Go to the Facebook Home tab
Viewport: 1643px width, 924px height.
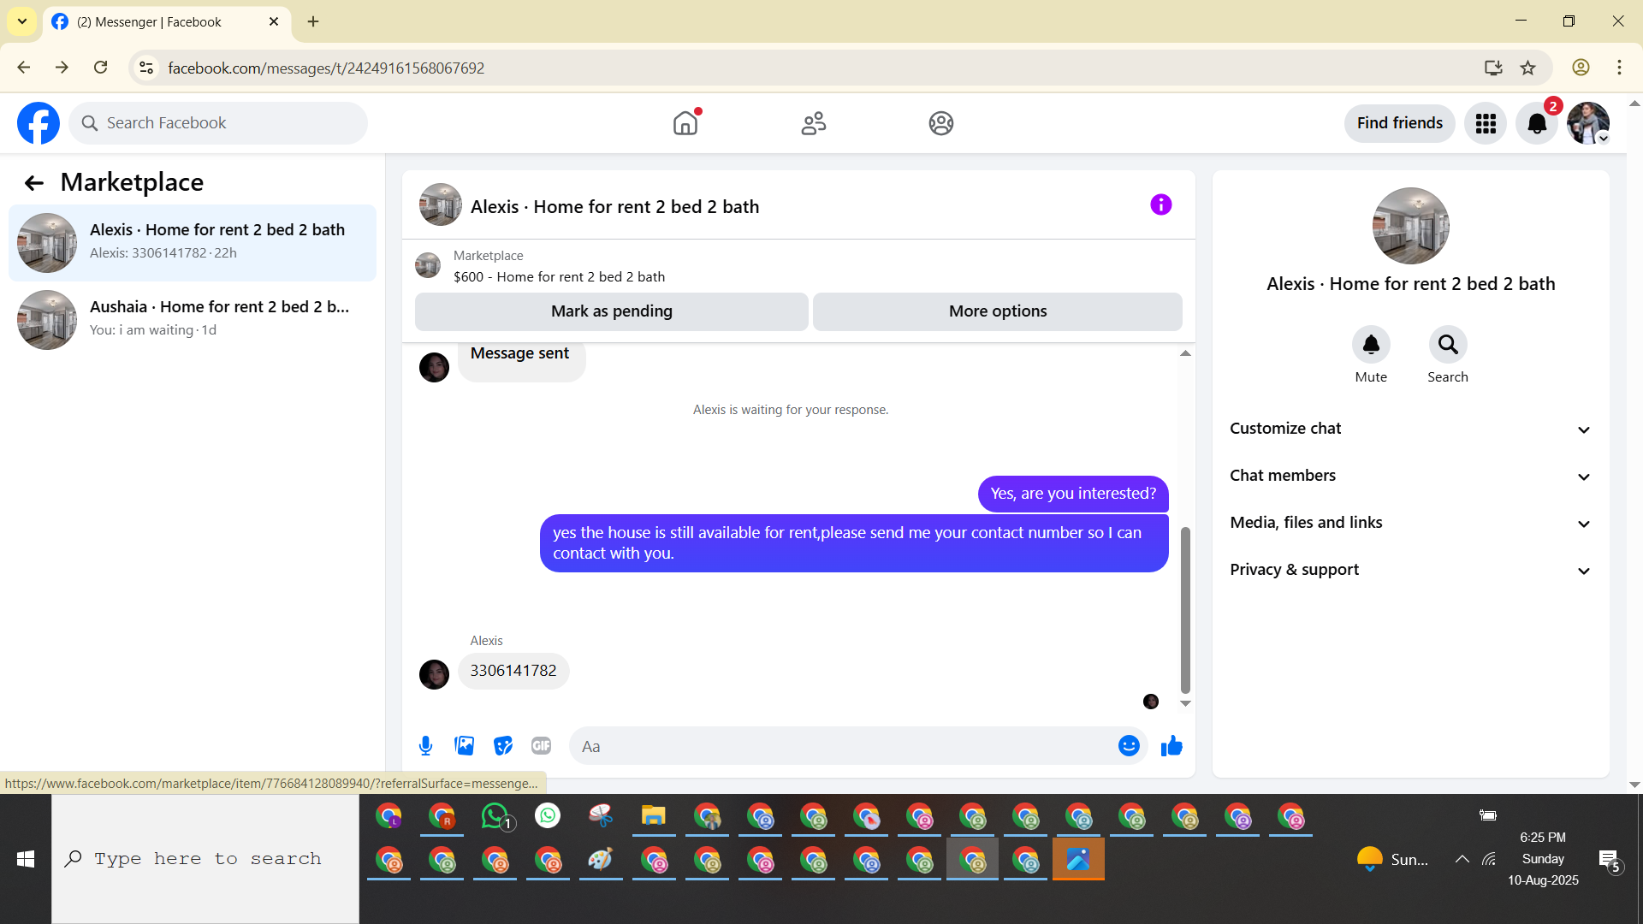click(x=685, y=124)
